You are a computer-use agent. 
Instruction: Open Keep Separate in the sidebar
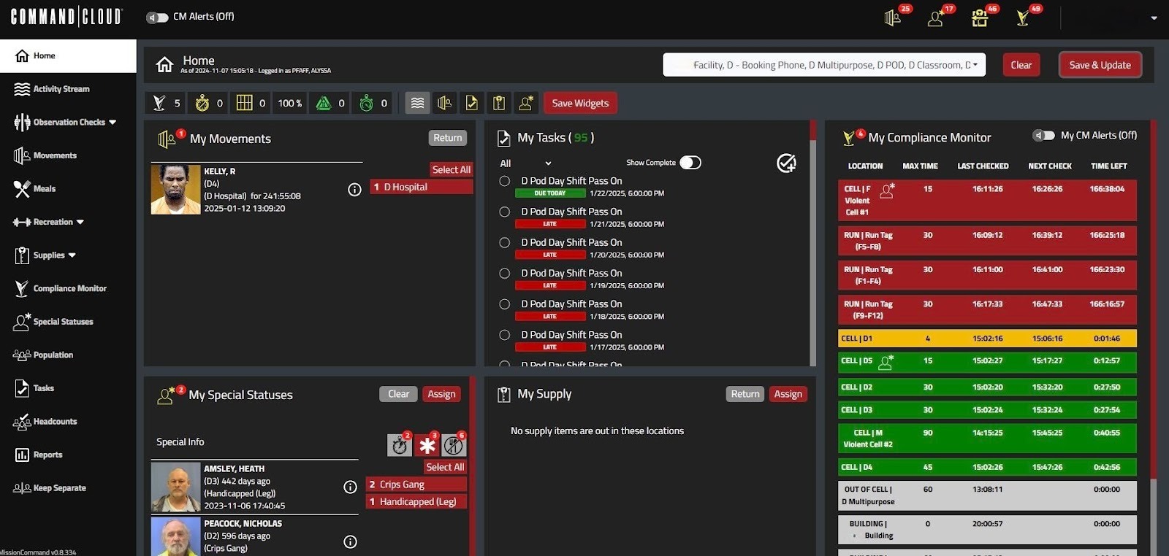point(59,488)
